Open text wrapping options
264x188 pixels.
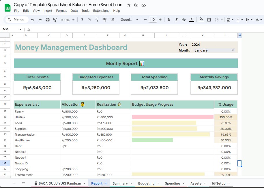(x=249, y=20)
